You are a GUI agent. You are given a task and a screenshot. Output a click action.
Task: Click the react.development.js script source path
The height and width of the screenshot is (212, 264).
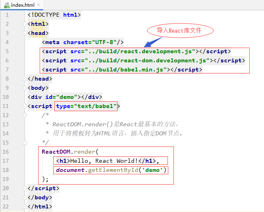tap(140, 51)
